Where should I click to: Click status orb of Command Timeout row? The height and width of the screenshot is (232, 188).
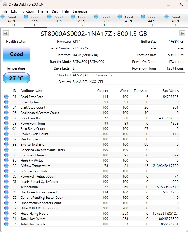[6, 155]
